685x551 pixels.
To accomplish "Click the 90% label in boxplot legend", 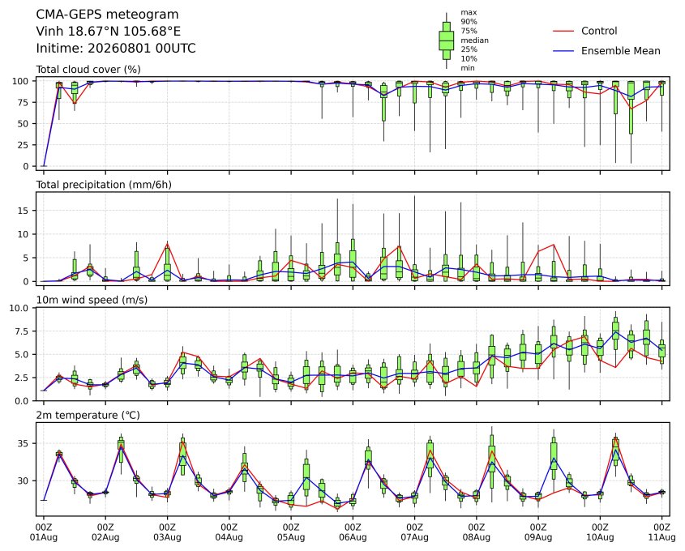I will coord(469,22).
